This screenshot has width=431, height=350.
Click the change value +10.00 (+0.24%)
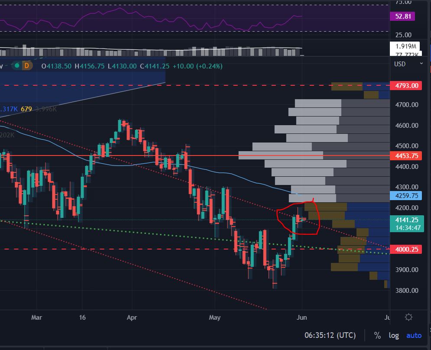pos(198,66)
